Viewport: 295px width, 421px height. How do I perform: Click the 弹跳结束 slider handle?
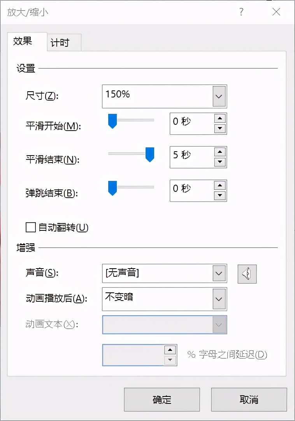pyautogui.click(x=112, y=189)
